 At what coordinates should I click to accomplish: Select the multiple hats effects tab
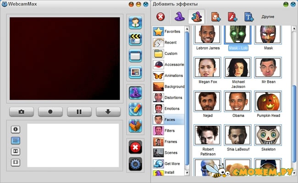click(197, 17)
